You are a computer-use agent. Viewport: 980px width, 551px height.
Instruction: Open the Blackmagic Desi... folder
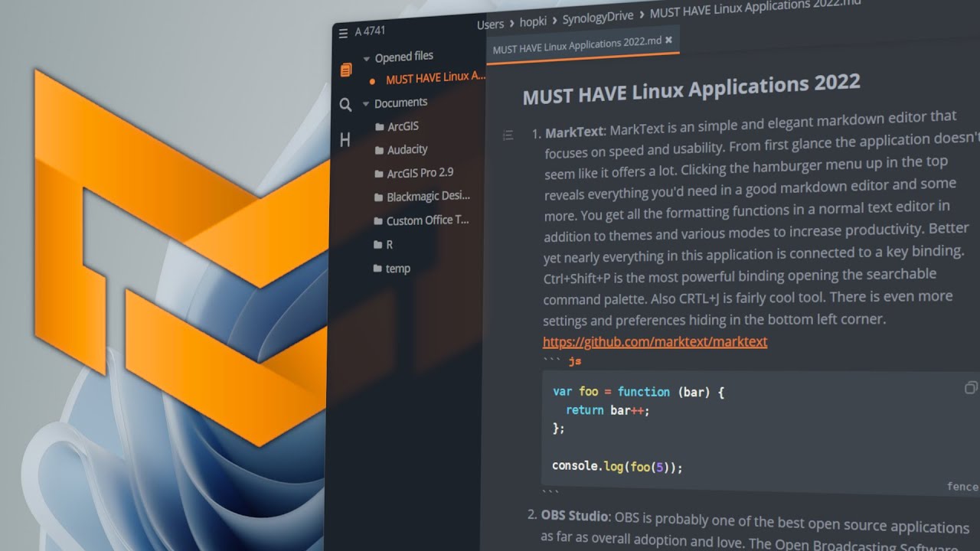(x=428, y=197)
